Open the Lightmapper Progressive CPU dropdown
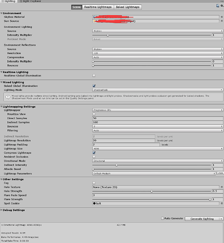This screenshot has width=224, height=243. (158, 110)
